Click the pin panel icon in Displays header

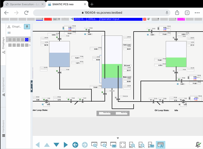pos(27,27)
